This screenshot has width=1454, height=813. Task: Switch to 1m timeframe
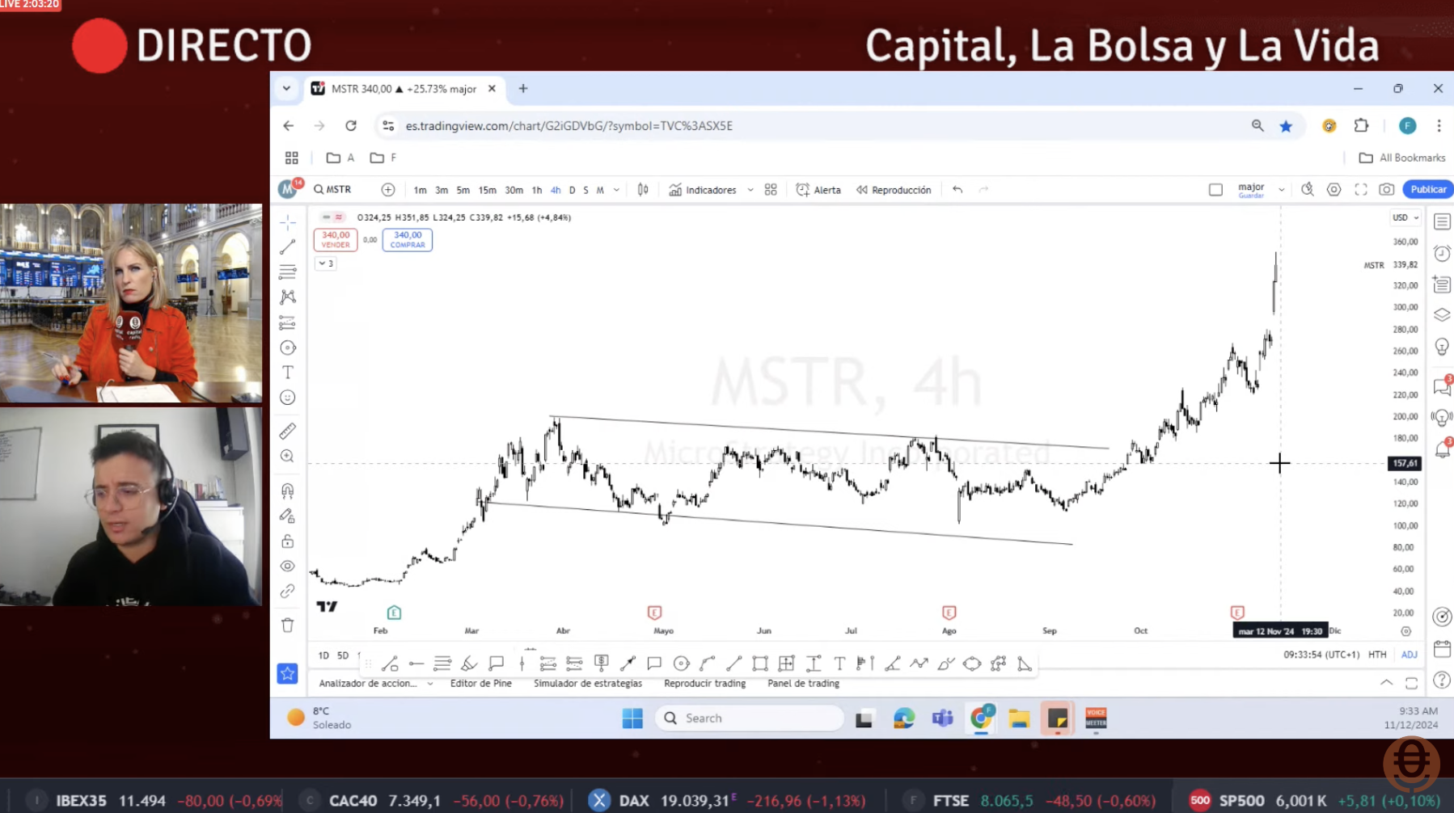[420, 190]
